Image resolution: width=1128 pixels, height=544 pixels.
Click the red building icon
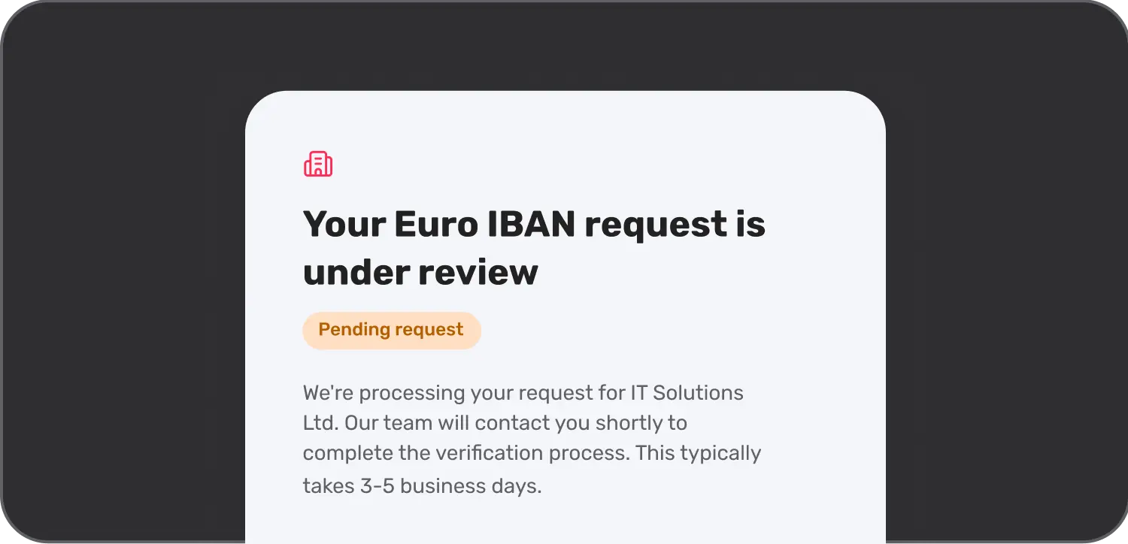coord(318,164)
